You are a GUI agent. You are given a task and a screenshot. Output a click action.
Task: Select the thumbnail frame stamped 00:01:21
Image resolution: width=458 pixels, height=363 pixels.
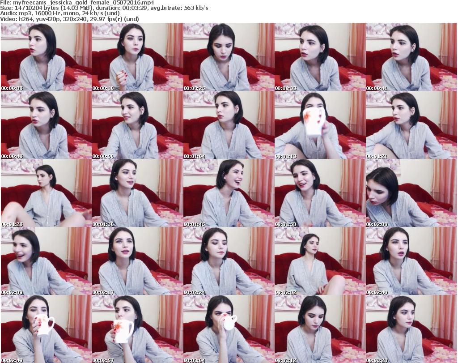point(411,125)
